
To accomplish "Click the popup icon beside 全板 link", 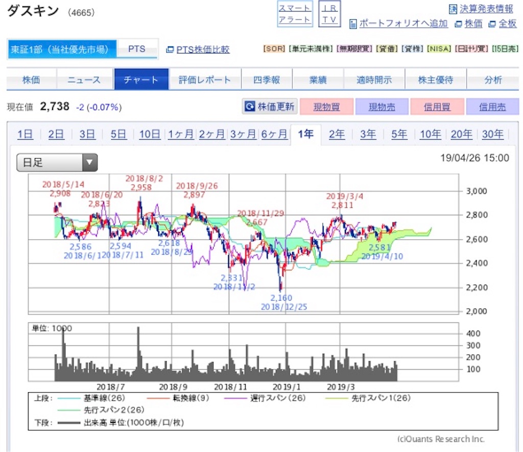I will click(x=492, y=24).
